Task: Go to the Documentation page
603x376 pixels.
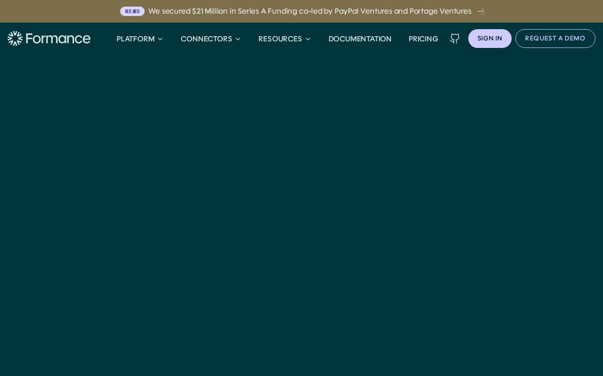Action: [x=360, y=39]
